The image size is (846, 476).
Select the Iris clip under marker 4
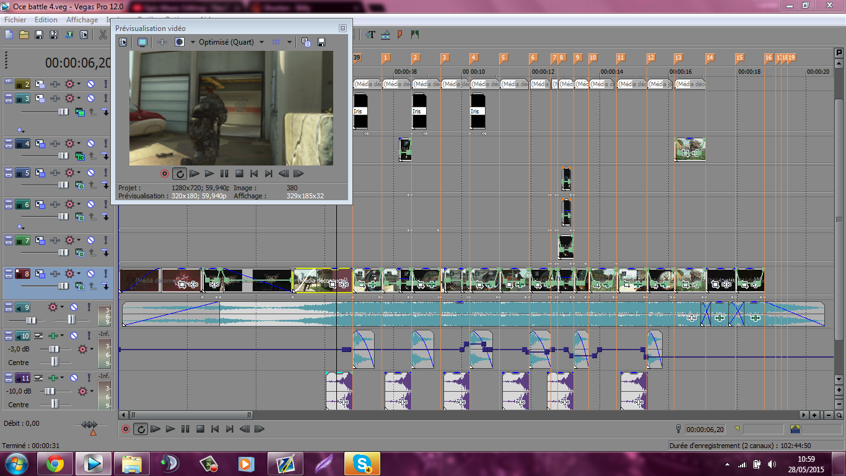[478, 111]
